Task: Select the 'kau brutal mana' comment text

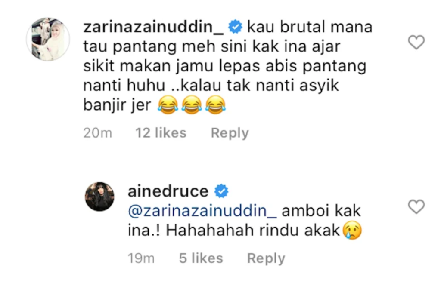Action: coord(310,27)
